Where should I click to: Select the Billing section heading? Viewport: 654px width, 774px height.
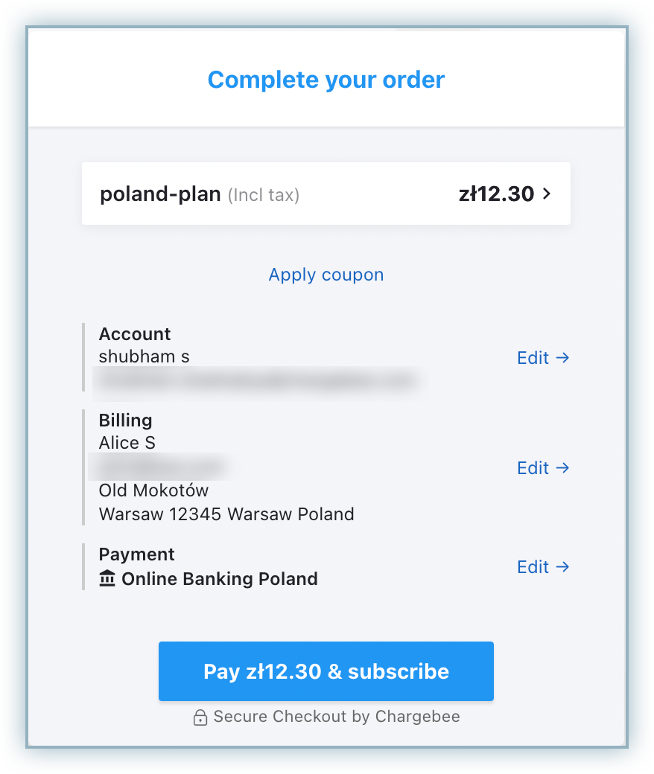coord(125,420)
